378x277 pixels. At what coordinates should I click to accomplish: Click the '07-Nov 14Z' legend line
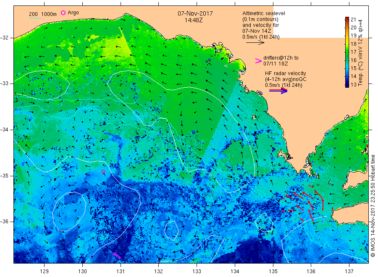pyautogui.click(x=257, y=31)
